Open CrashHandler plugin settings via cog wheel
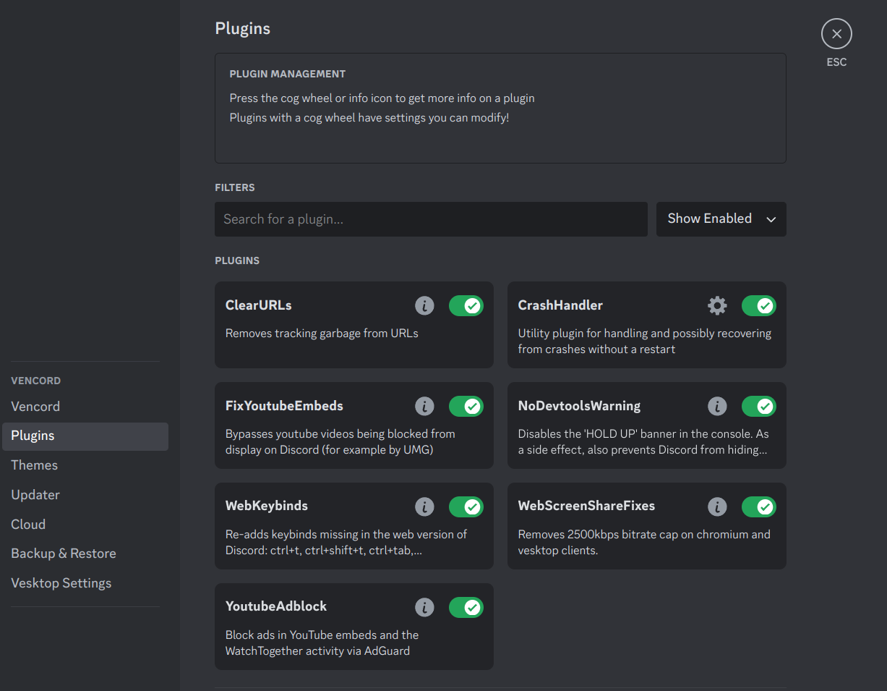The height and width of the screenshot is (691, 887). click(x=717, y=305)
